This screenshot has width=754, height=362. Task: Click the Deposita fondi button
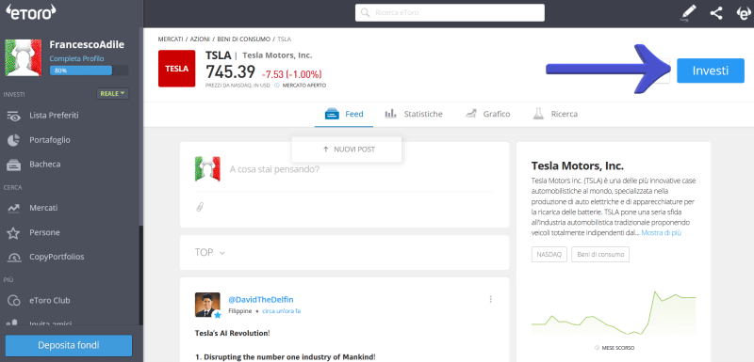pyautogui.click(x=69, y=345)
